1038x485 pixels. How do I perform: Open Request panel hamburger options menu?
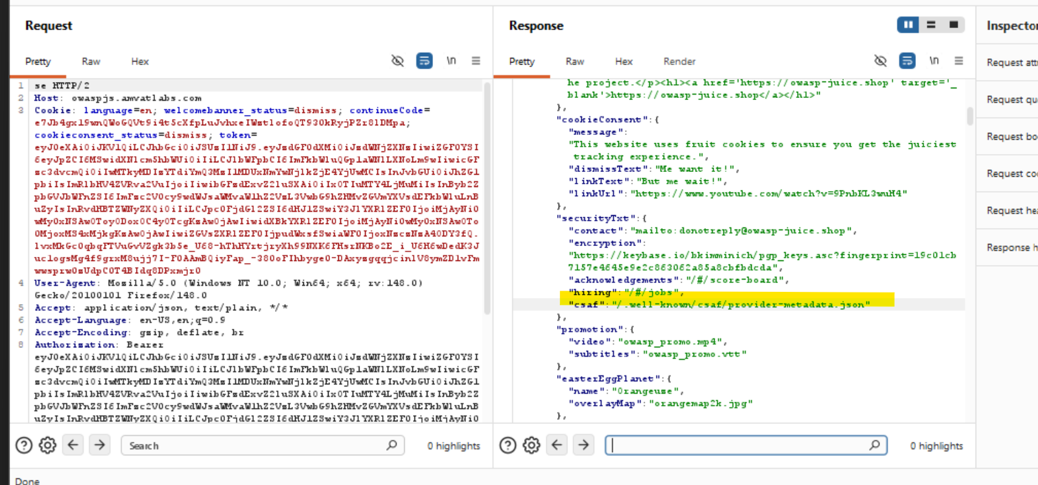pyautogui.click(x=475, y=61)
